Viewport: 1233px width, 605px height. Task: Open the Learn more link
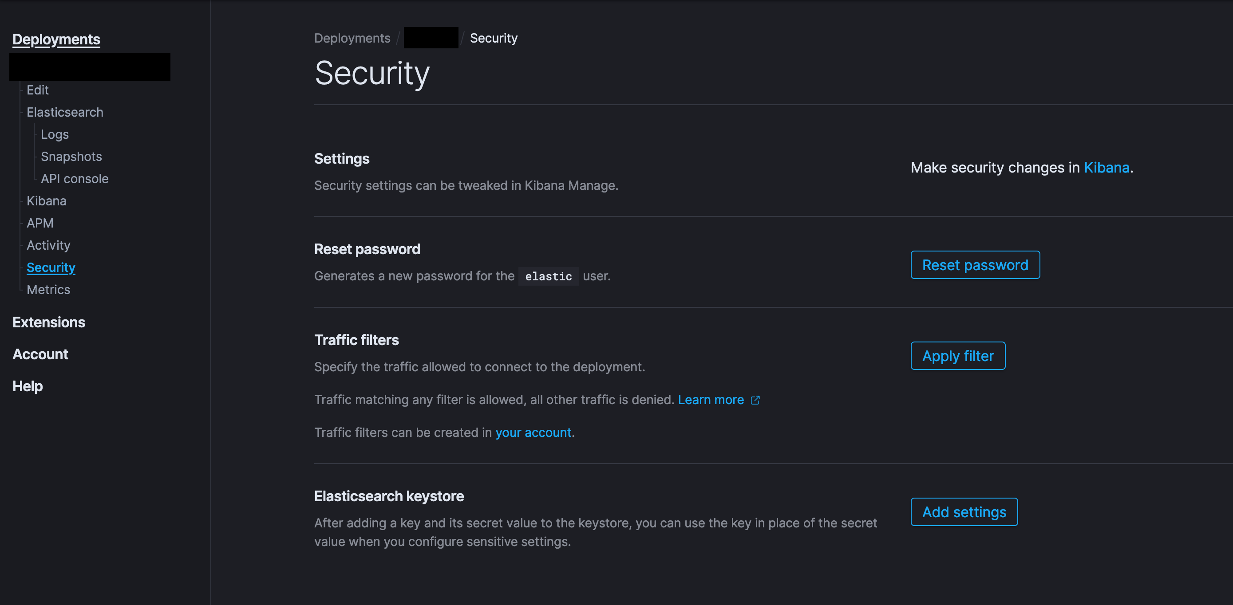711,400
